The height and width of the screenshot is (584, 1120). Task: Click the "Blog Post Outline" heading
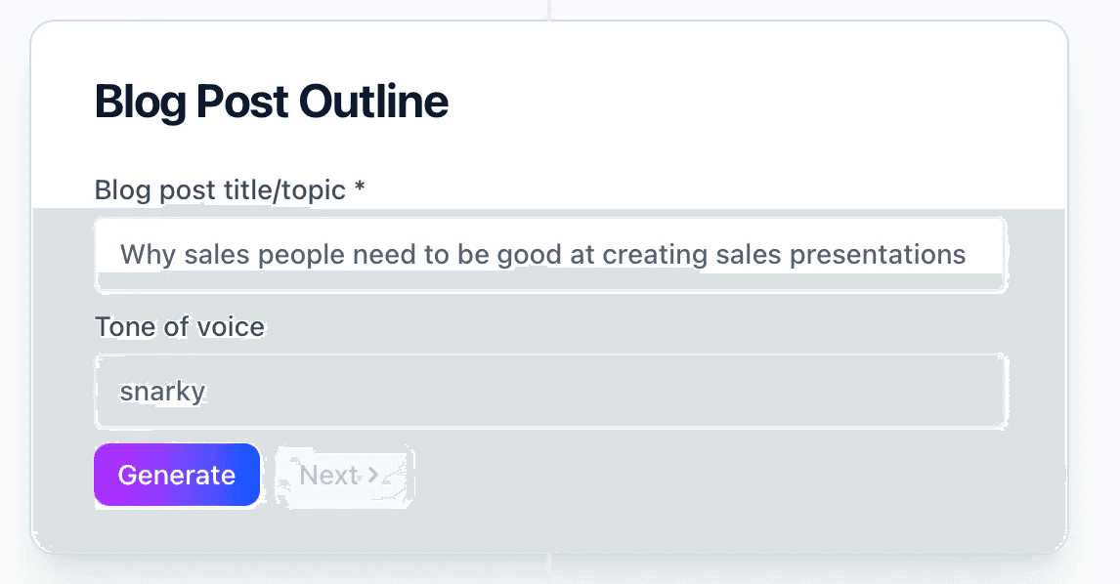pos(271,103)
